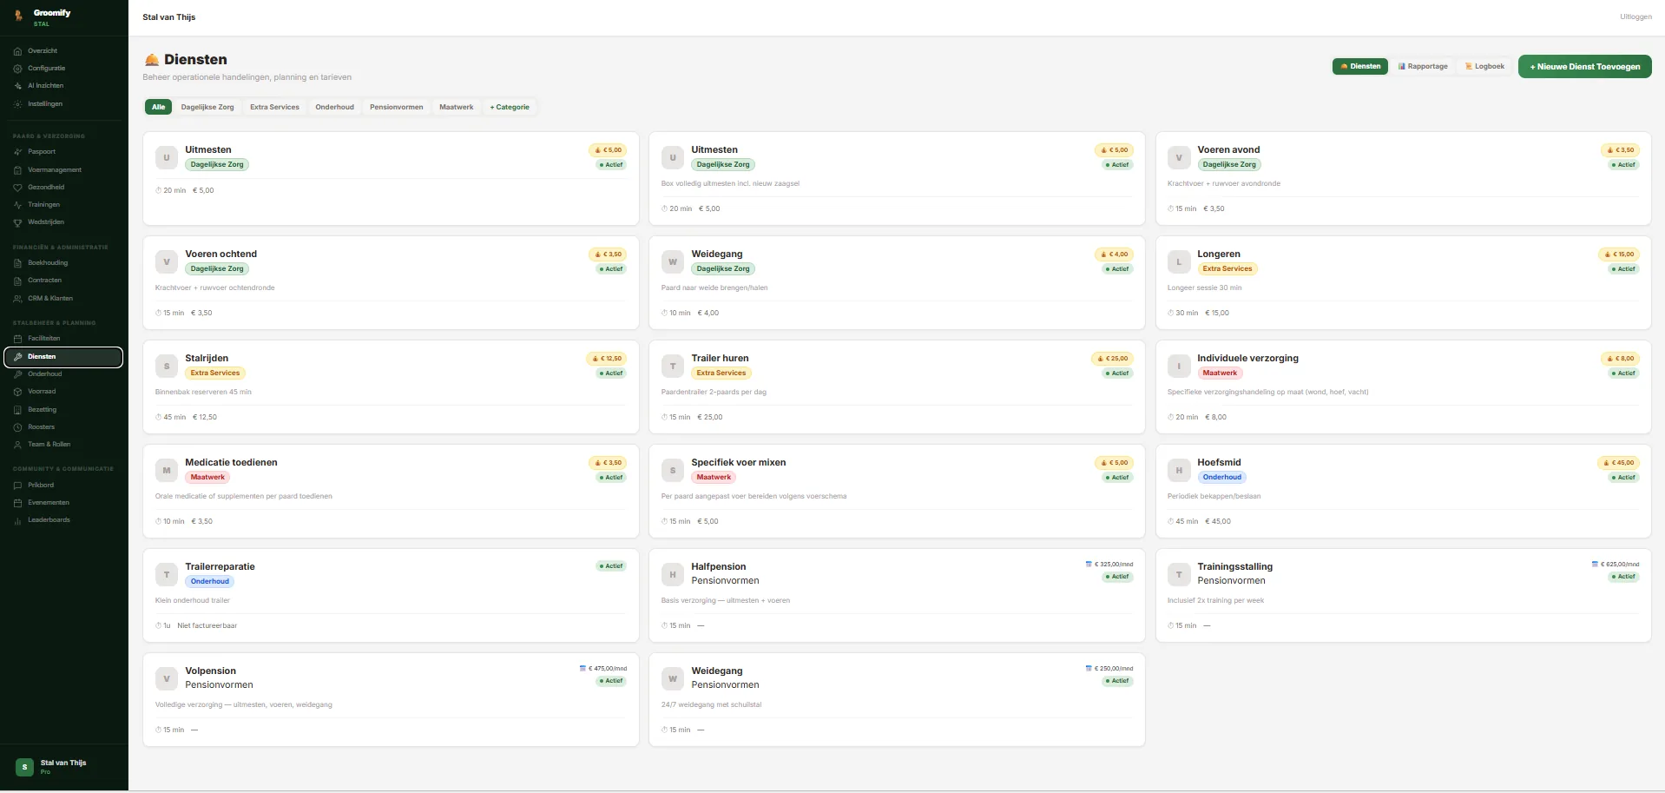The width and height of the screenshot is (1665, 793).
Task: Click the Contracten document icon
Action: pos(18,281)
